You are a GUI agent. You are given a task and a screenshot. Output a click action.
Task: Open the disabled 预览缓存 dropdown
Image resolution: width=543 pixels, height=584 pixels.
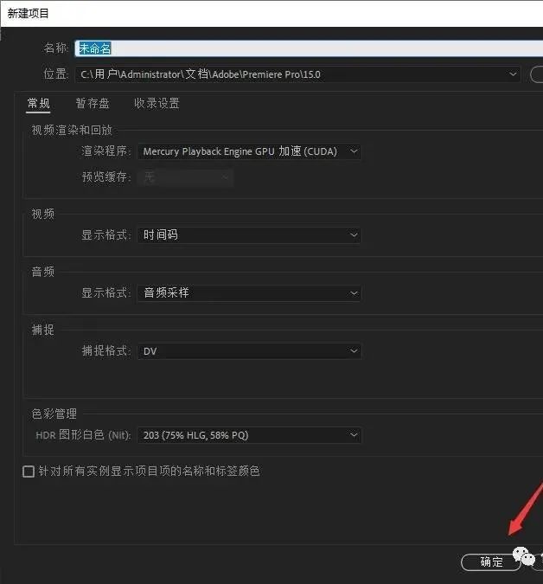pos(185,177)
